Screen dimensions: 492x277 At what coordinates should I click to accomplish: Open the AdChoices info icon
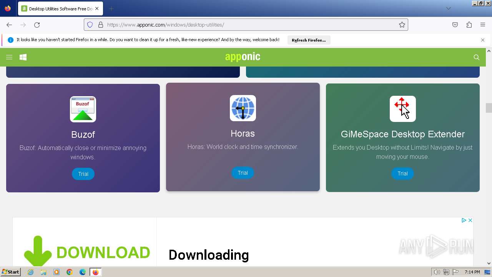[464, 220]
